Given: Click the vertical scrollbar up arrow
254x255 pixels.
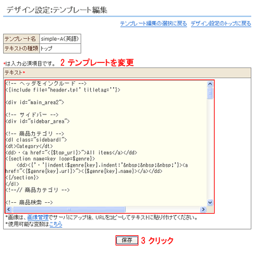Looking at the screenshot, I should click(210, 84).
